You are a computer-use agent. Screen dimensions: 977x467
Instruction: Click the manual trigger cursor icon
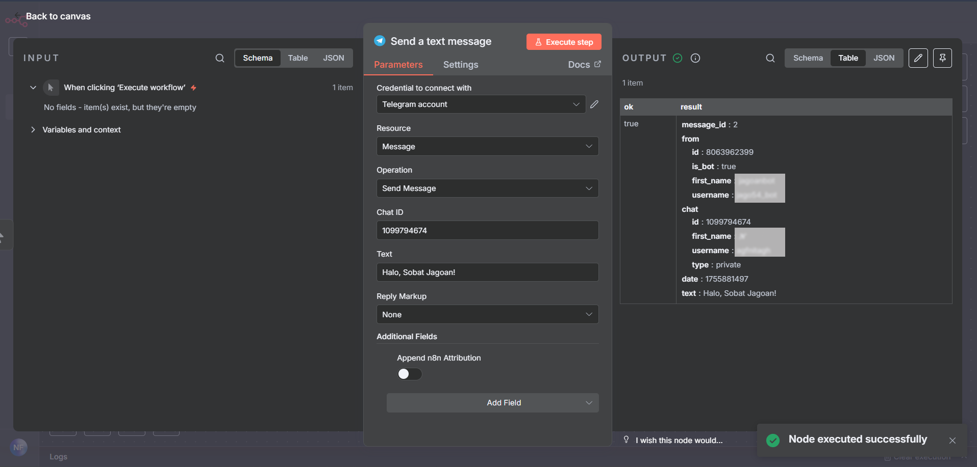[51, 88]
